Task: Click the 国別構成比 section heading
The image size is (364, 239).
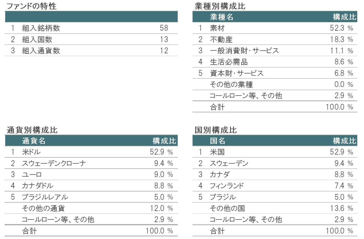Action: pos(216,130)
